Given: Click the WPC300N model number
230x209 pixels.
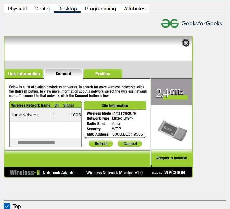Looking at the screenshot, I should [174, 173].
